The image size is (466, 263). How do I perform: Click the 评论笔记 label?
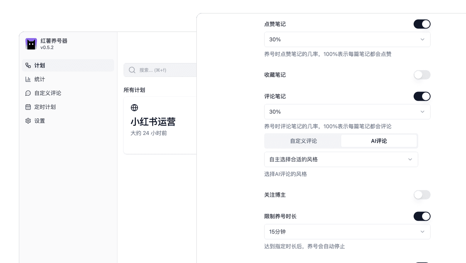275,97
